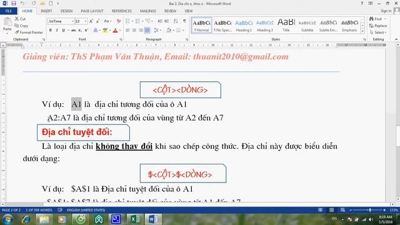Viewport: 400px width, 225px height.
Task: Open the Paragraph dialog launcher
Action: point(187,39)
